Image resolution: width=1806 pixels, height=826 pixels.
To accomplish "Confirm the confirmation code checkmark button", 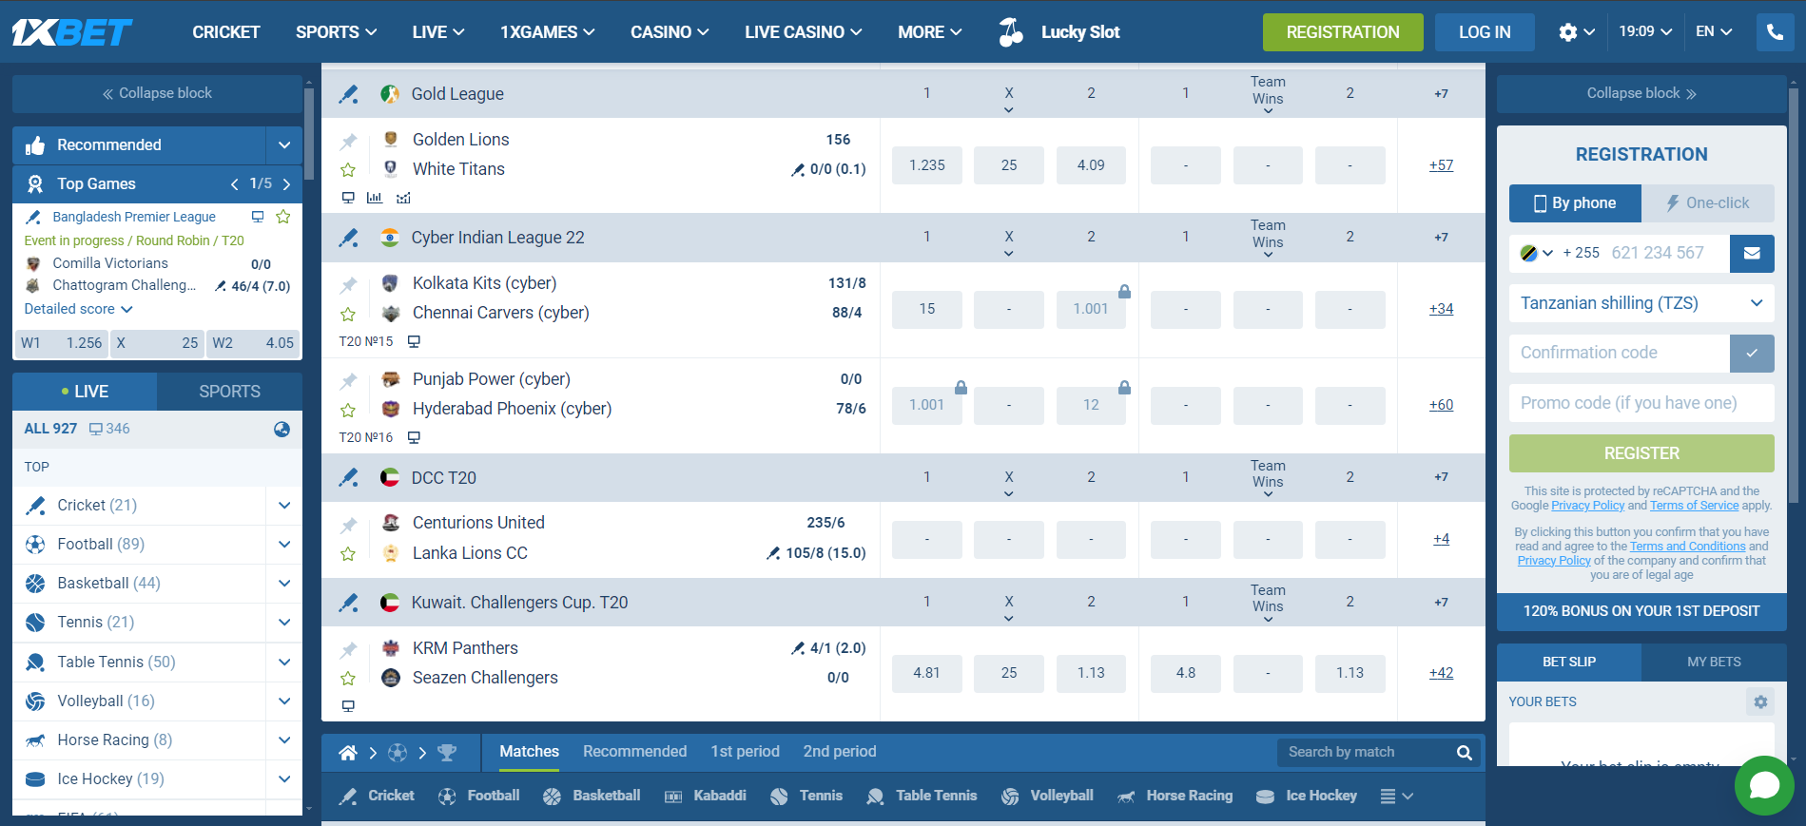I will point(1752,353).
